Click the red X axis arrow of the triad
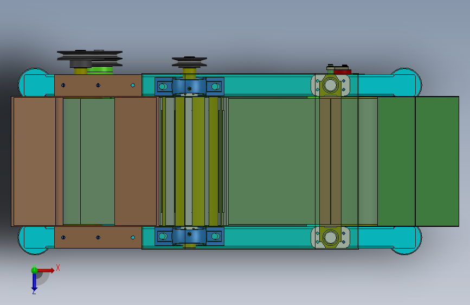This screenshot has width=470, height=305. [46, 270]
